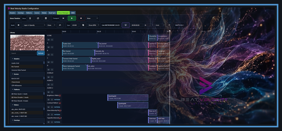Open the Now transport dropdown
This screenshot has height=131, width=282.
(x=92, y=18)
